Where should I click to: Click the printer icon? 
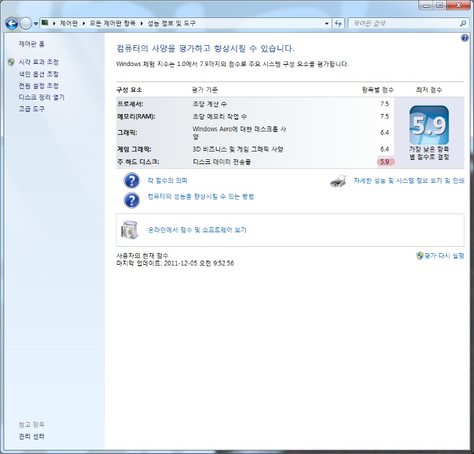[338, 181]
